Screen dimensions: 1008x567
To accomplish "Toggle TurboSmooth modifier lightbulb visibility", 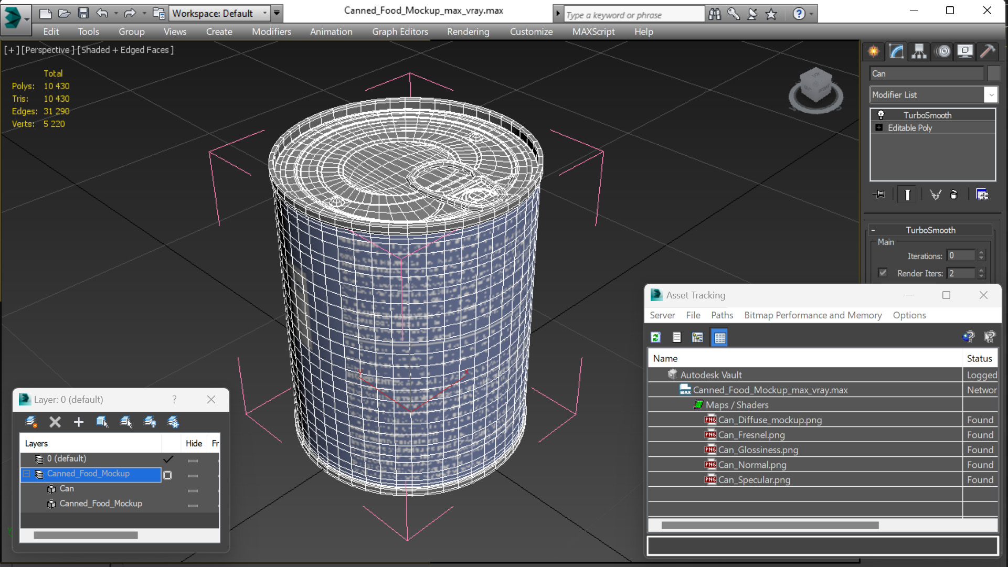I will click(881, 115).
